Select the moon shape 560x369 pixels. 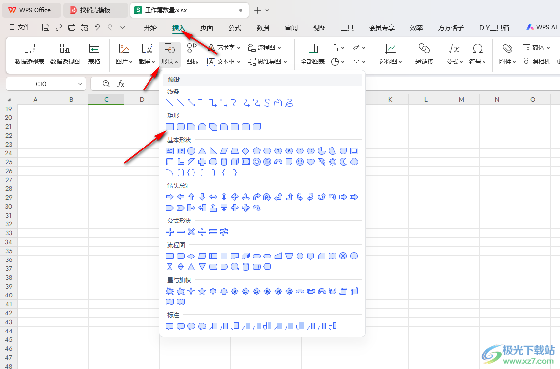(343, 162)
